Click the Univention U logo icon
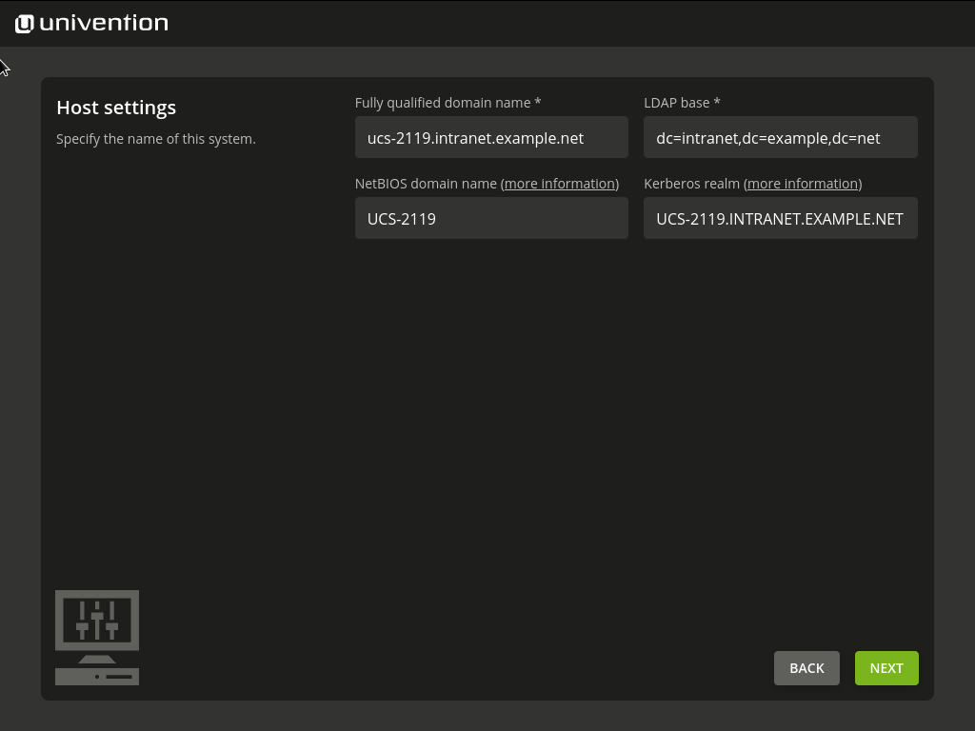This screenshot has width=975, height=731. (25, 24)
